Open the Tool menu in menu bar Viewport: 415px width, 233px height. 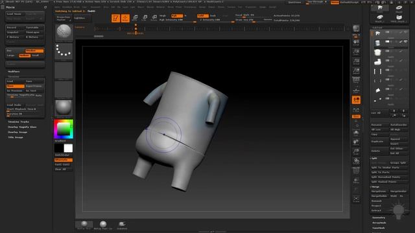tap(240, 7)
